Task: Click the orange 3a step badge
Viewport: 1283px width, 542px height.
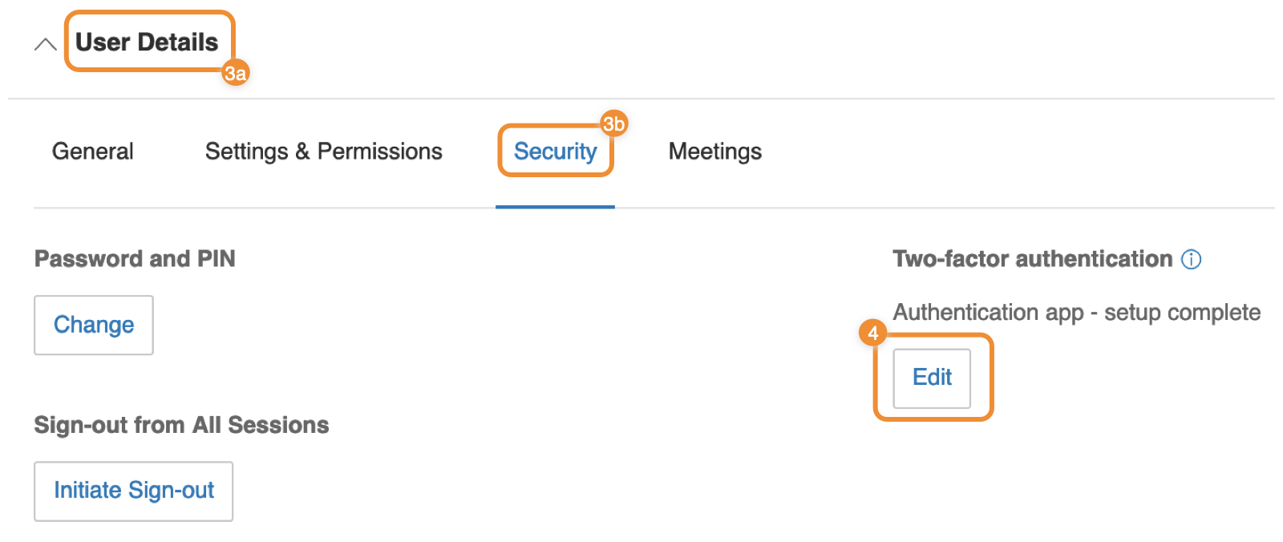Action: coord(235,73)
